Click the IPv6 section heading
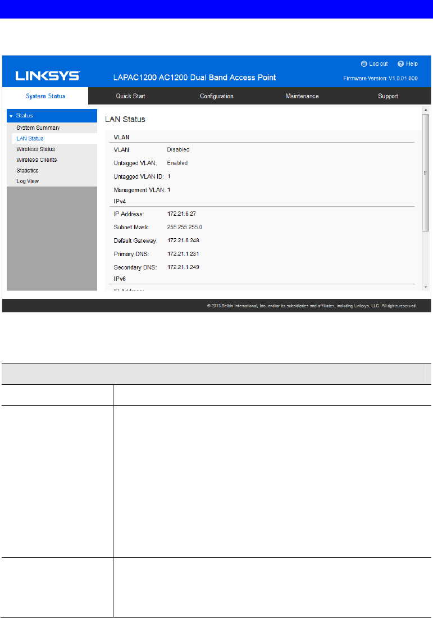The height and width of the screenshot is (618, 433). click(x=120, y=279)
